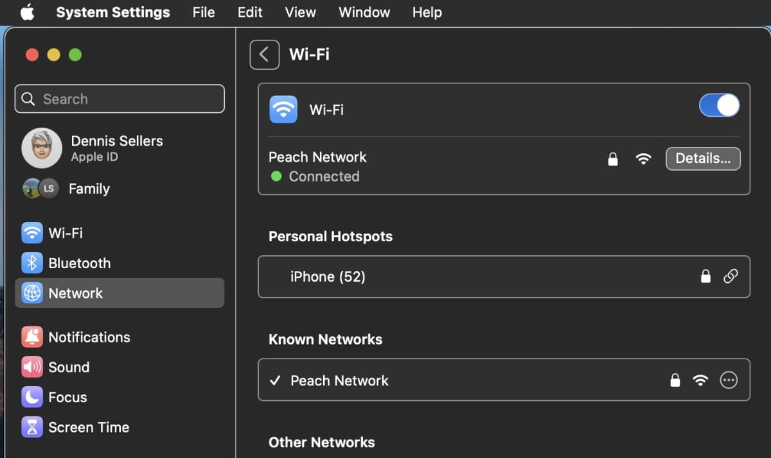Click the Screen Time hourglass icon
This screenshot has width=771, height=458.
[x=32, y=427]
